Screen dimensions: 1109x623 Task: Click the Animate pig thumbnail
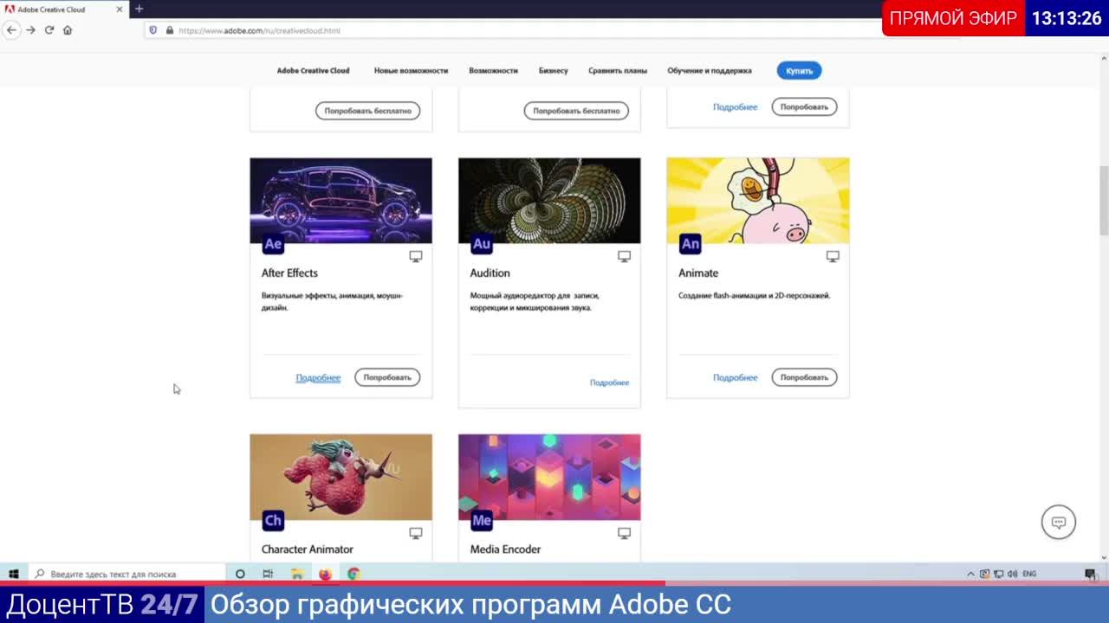click(x=758, y=200)
